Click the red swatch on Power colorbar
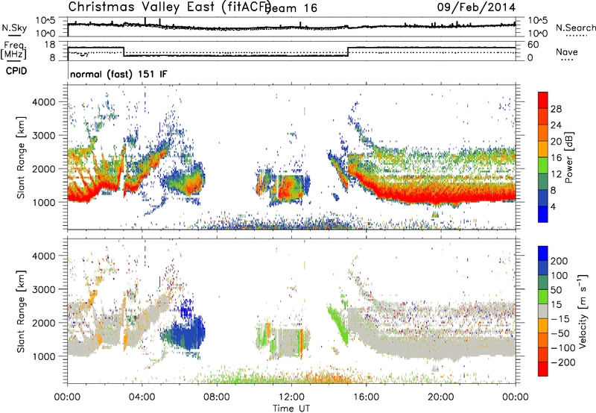 [x=543, y=100]
